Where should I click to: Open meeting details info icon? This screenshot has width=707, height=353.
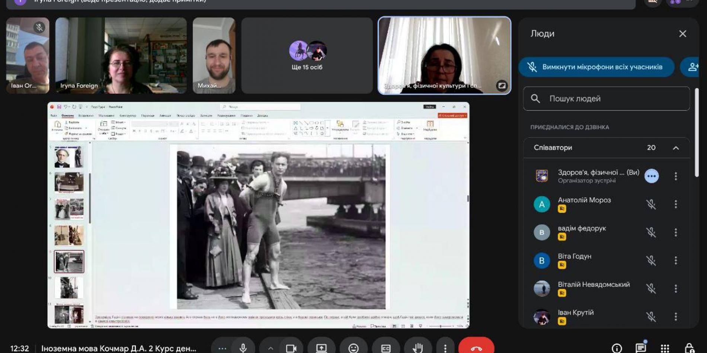pyautogui.click(x=617, y=348)
